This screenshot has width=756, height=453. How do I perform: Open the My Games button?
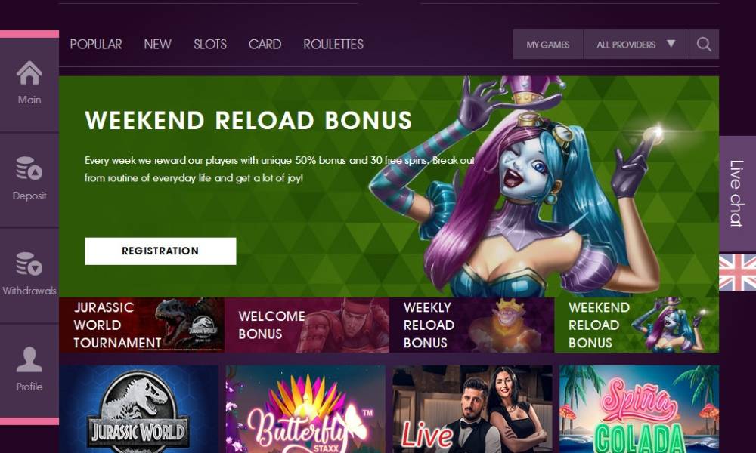click(547, 45)
